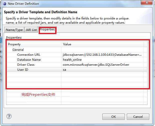Viewport: 155px width, 126px height.
Task: Select the Properties tab
Action: pyautogui.click(x=47, y=30)
